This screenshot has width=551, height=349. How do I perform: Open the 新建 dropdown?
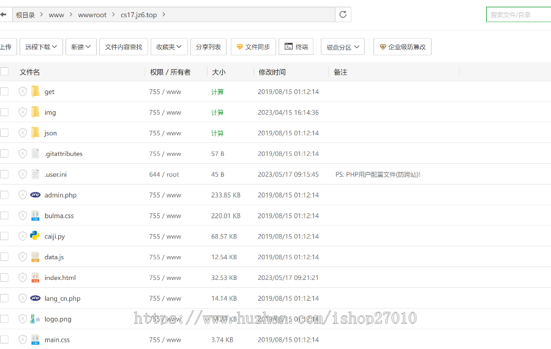click(81, 46)
